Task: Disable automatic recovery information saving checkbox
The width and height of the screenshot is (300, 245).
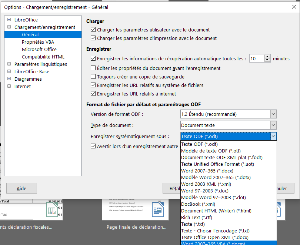Action: pos(93,58)
